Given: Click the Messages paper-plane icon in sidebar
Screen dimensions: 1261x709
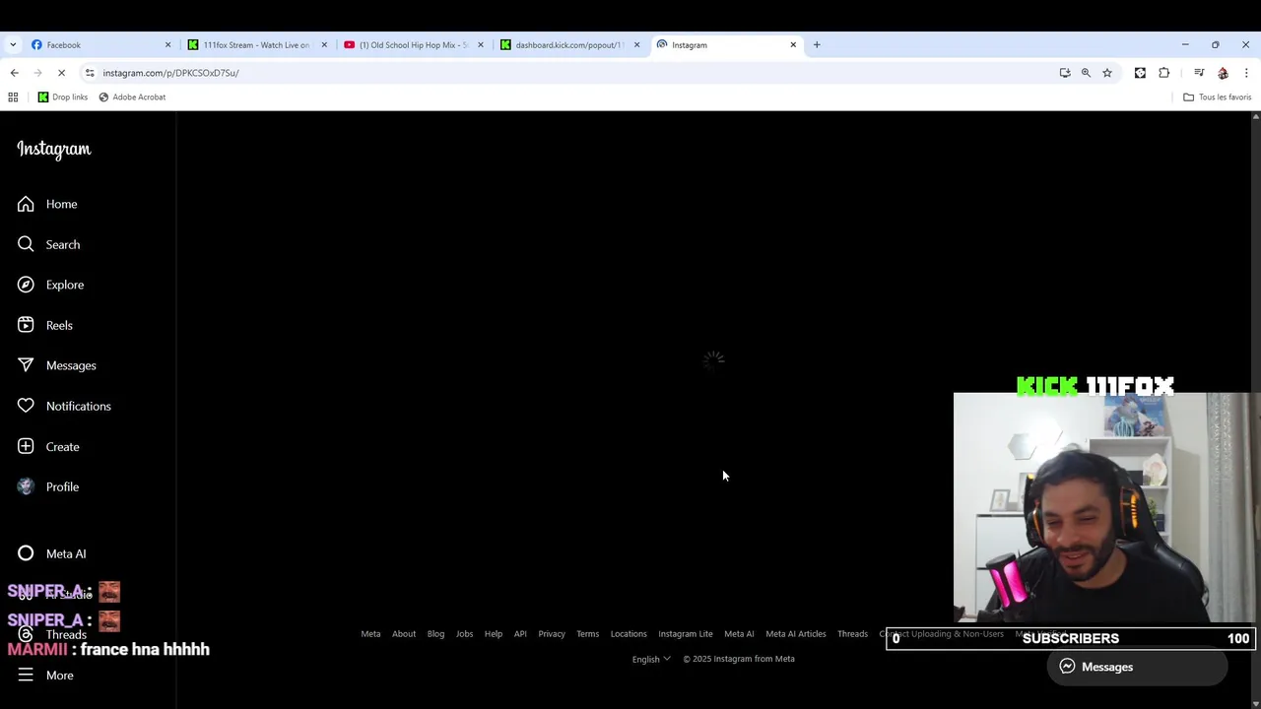Looking at the screenshot, I should (26, 365).
